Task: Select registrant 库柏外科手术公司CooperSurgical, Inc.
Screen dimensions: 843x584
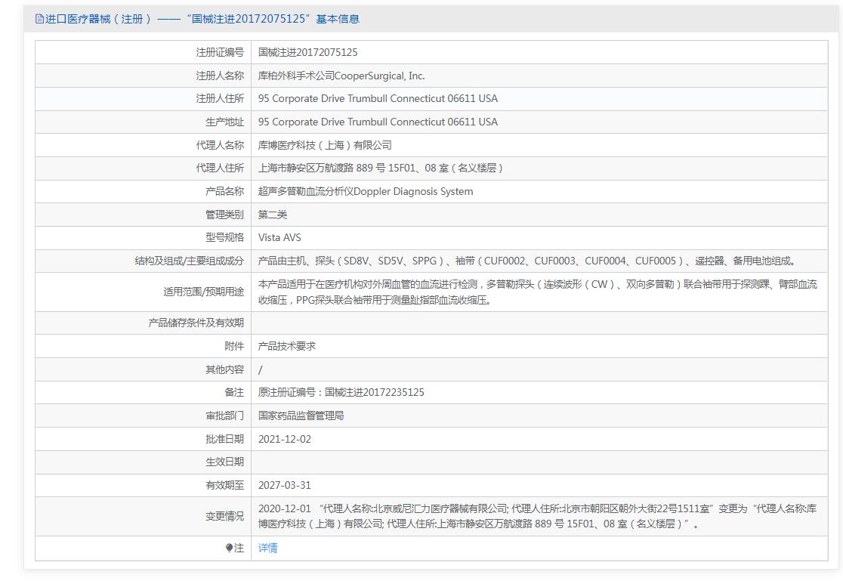Action: click(341, 76)
